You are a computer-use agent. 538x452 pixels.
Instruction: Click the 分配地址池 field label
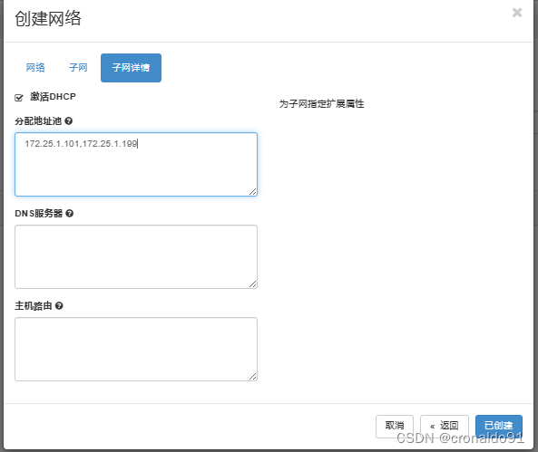click(38, 121)
